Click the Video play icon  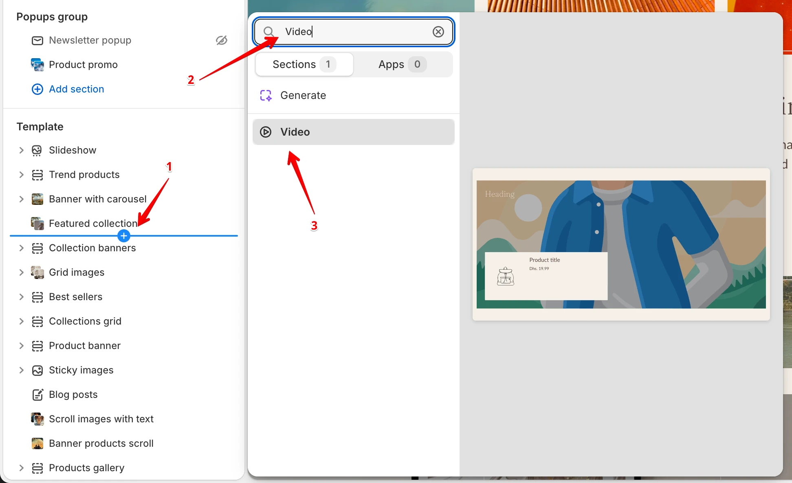266,132
